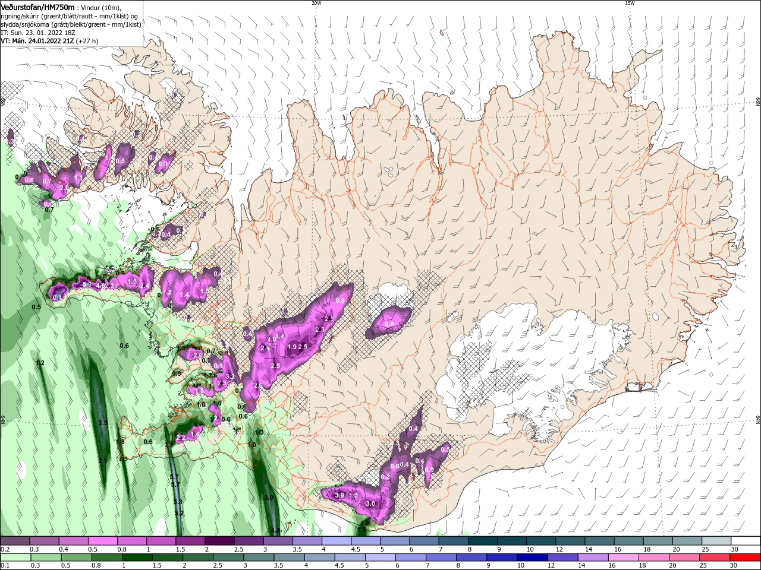Click the IT: Sun. 23. 01. 2022 18Z line
This screenshot has height=570, width=761.
38,32
